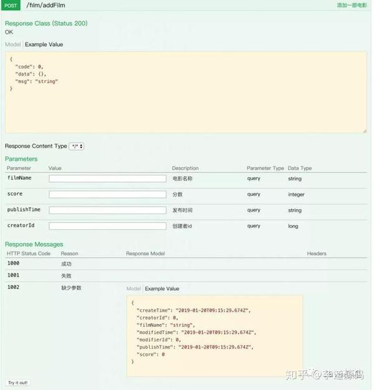Open the Response Content Type dropdown
The height and width of the screenshot is (390, 374).
77,146
